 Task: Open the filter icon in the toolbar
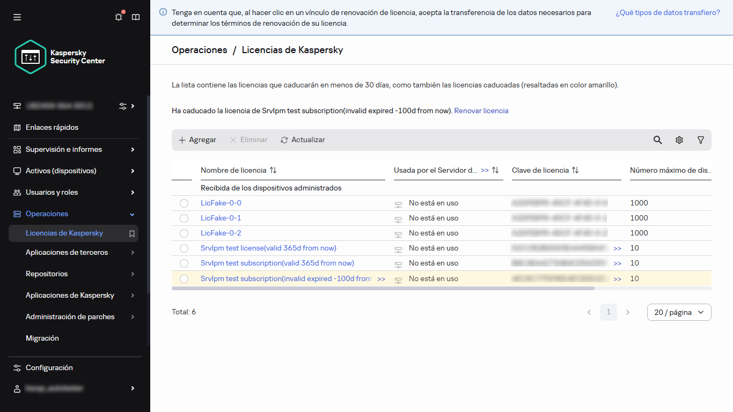click(700, 139)
